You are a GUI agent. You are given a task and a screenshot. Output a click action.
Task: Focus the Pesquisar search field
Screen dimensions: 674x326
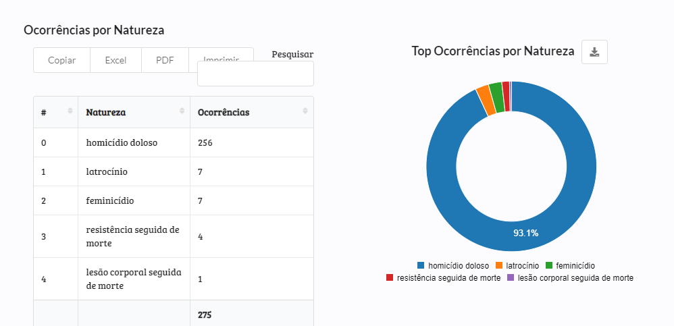(x=255, y=74)
